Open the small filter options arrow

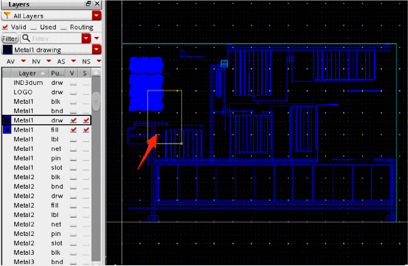tap(97, 38)
